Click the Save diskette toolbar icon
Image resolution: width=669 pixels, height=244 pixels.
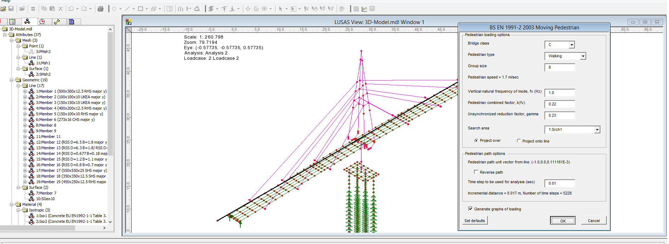11,9
